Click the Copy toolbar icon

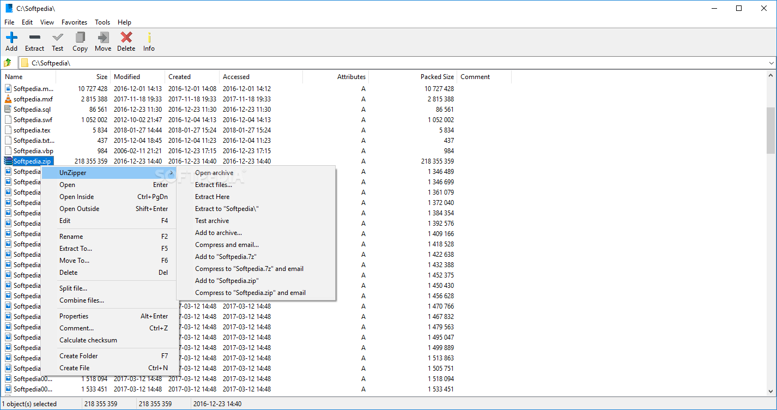(80, 38)
